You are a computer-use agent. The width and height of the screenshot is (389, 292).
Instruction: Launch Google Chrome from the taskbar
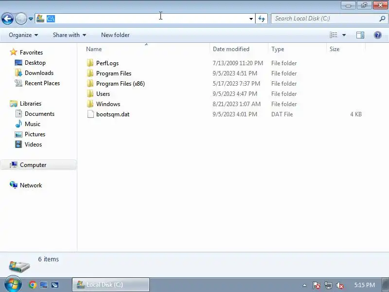33,285
